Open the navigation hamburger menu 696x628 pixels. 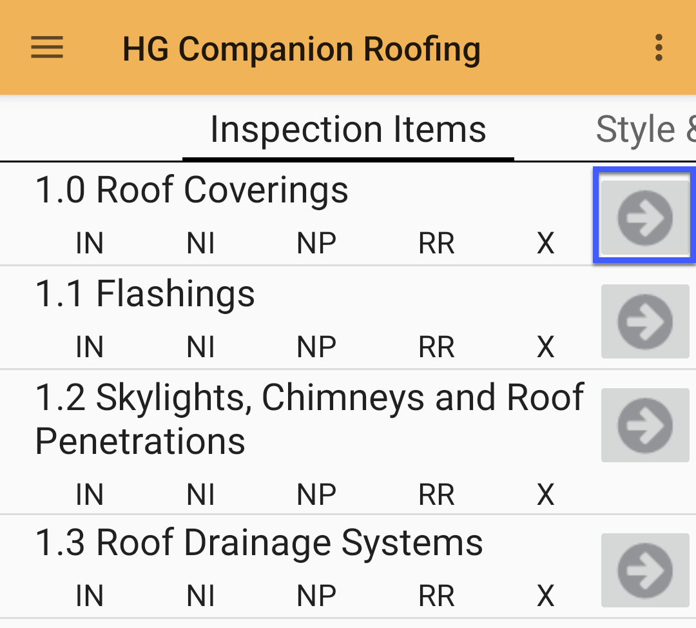(x=46, y=48)
